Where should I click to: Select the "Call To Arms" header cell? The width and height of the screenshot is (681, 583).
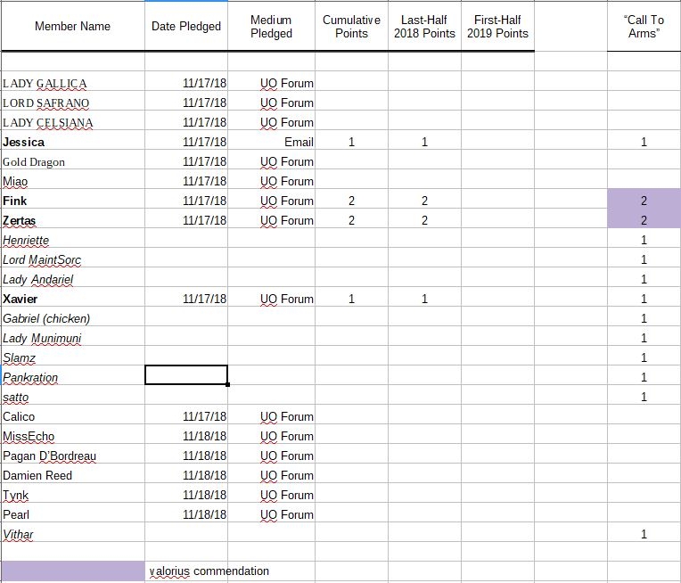coord(644,26)
